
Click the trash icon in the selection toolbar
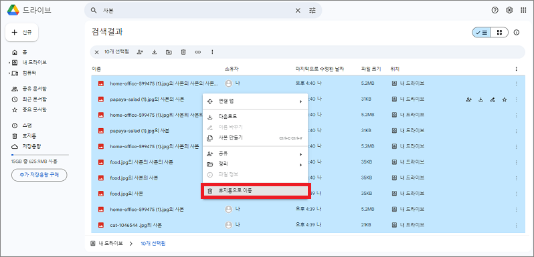[x=183, y=52]
